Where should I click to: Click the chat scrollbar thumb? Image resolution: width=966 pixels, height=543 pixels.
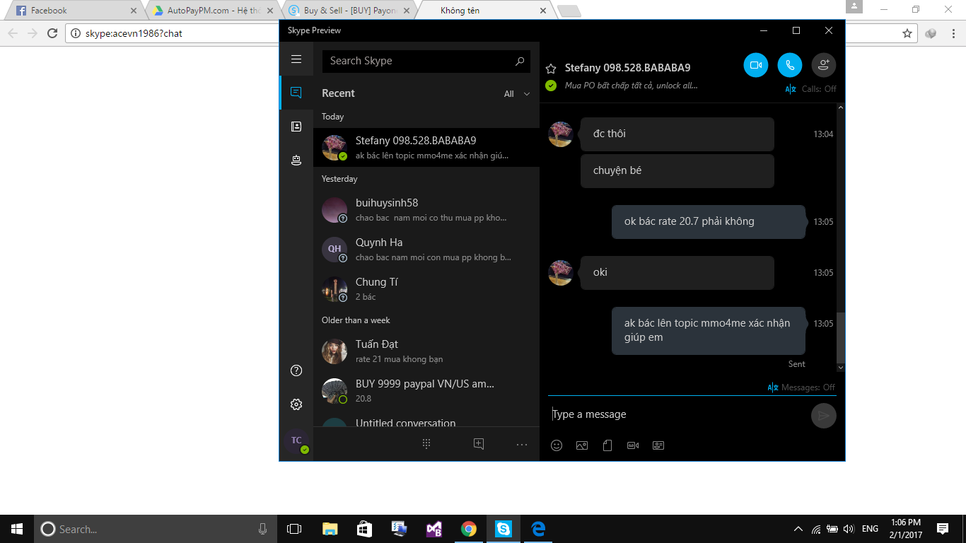[841, 338]
